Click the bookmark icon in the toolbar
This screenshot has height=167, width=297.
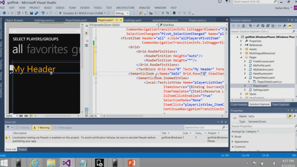[x=174, y=13]
